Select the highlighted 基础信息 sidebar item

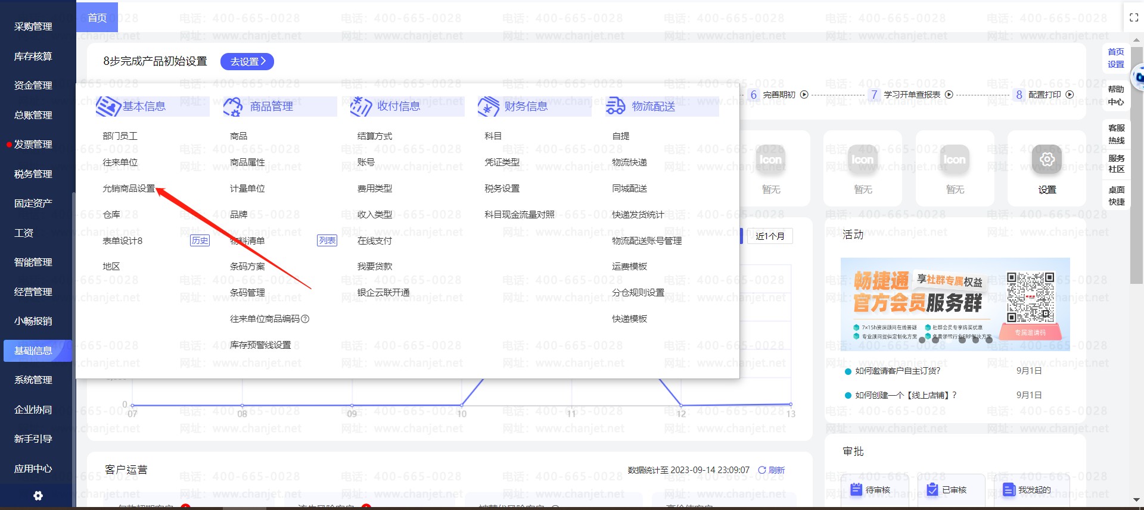pos(38,351)
